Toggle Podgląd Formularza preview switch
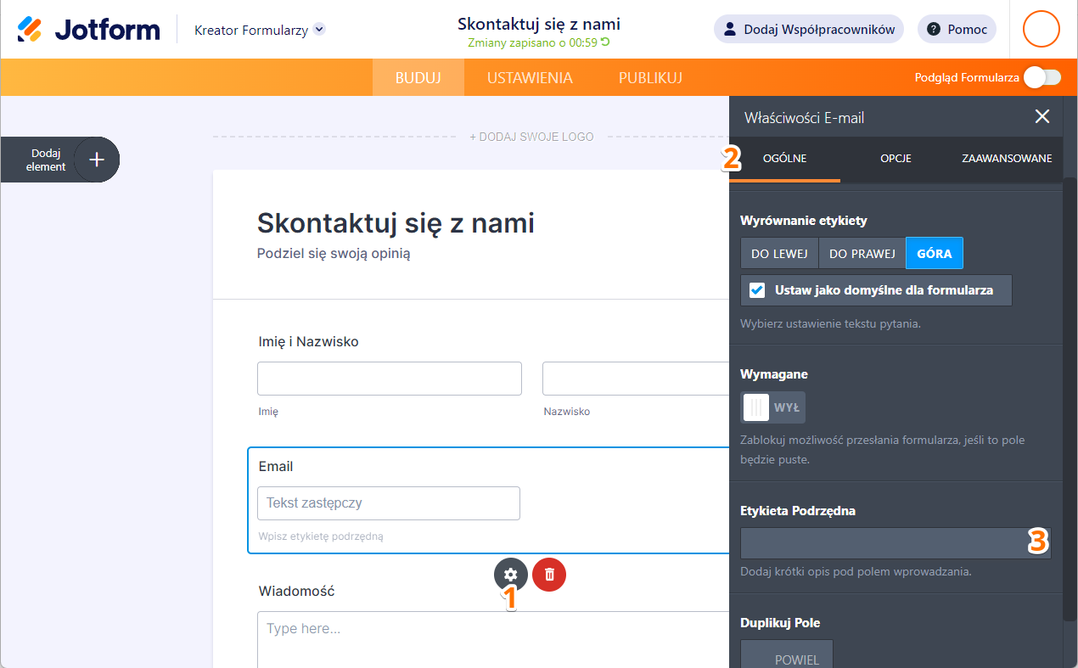 coord(1042,77)
